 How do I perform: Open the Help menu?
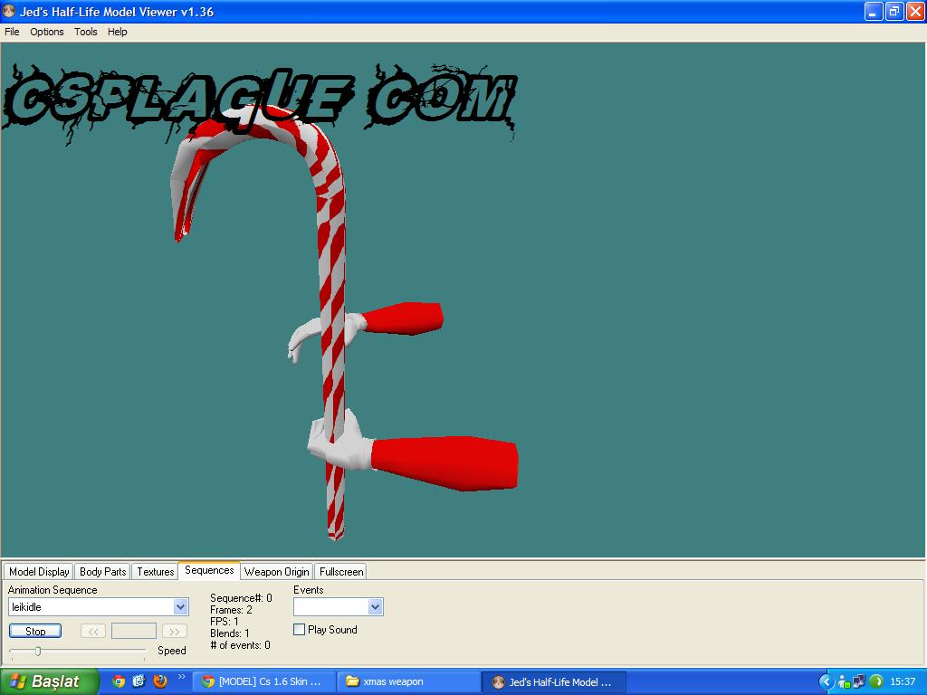click(117, 32)
